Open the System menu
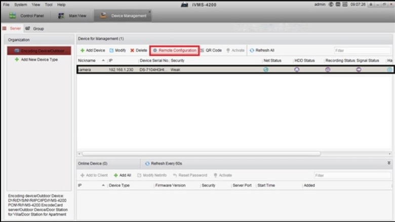Image resolution: width=395 pixels, height=222 pixels. coord(21,5)
